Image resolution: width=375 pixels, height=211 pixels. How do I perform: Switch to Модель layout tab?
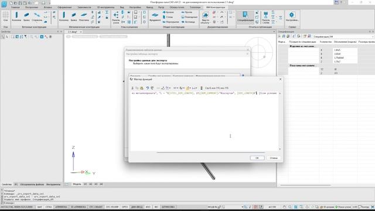[77, 184]
